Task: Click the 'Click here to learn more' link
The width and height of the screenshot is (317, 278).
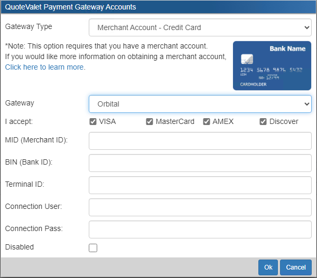Action: tap(45, 67)
